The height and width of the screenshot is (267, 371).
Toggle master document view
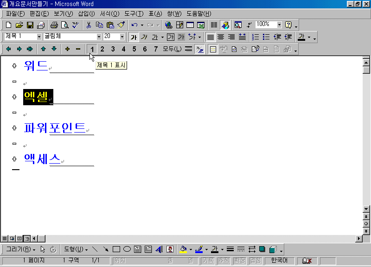point(213,49)
